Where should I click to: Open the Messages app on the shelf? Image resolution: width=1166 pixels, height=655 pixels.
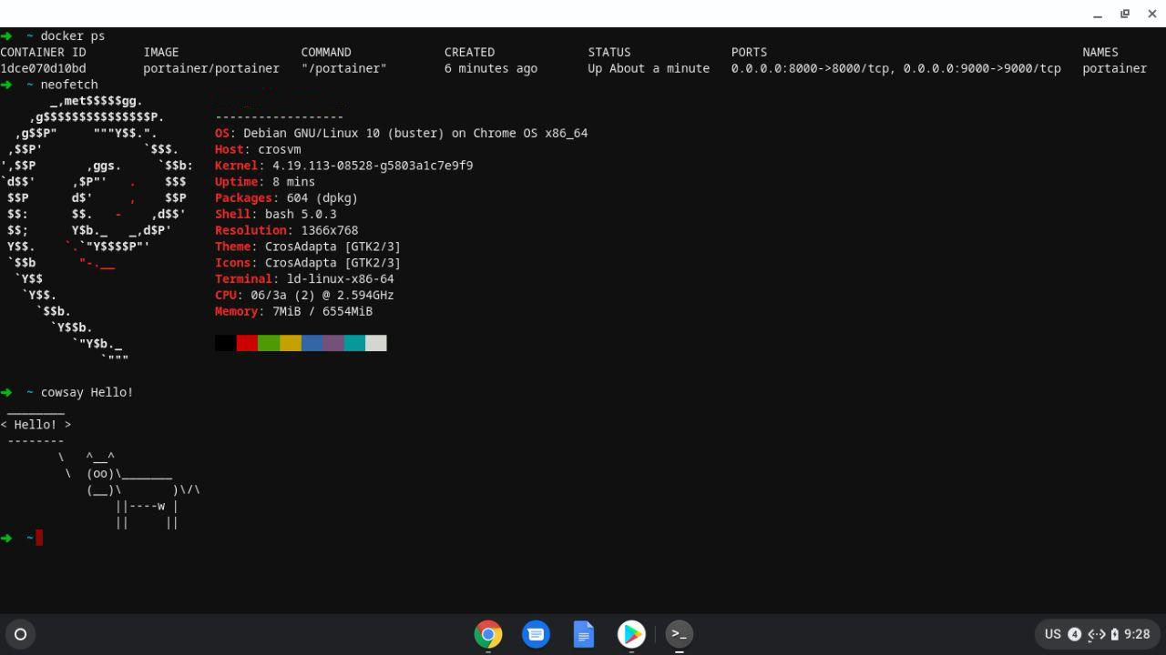tap(536, 634)
